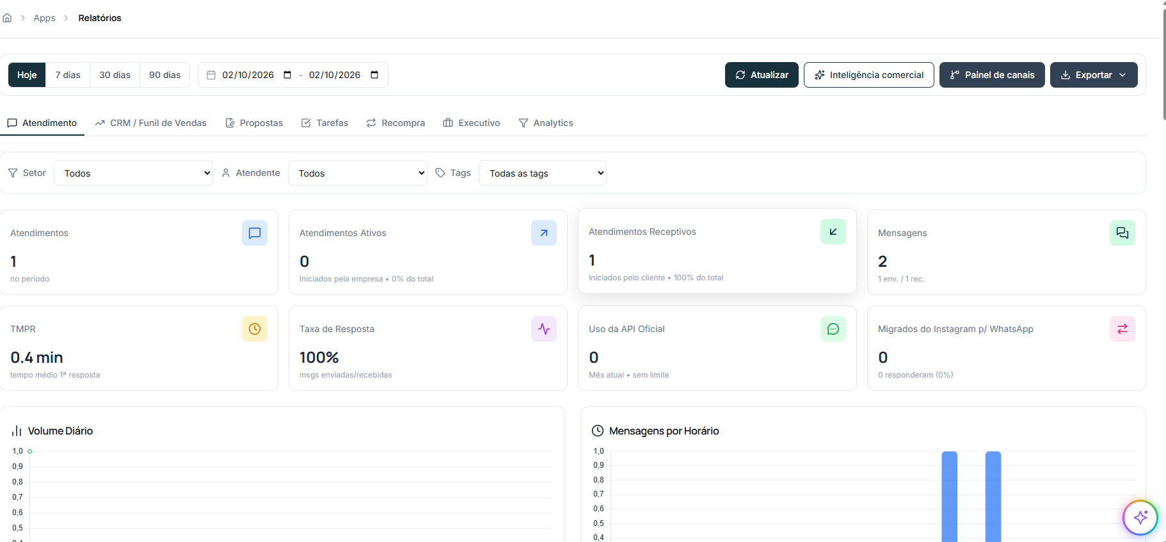The width and height of the screenshot is (1166, 542).
Task: Open the Atendente dropdown
Action: coord(358,173)
